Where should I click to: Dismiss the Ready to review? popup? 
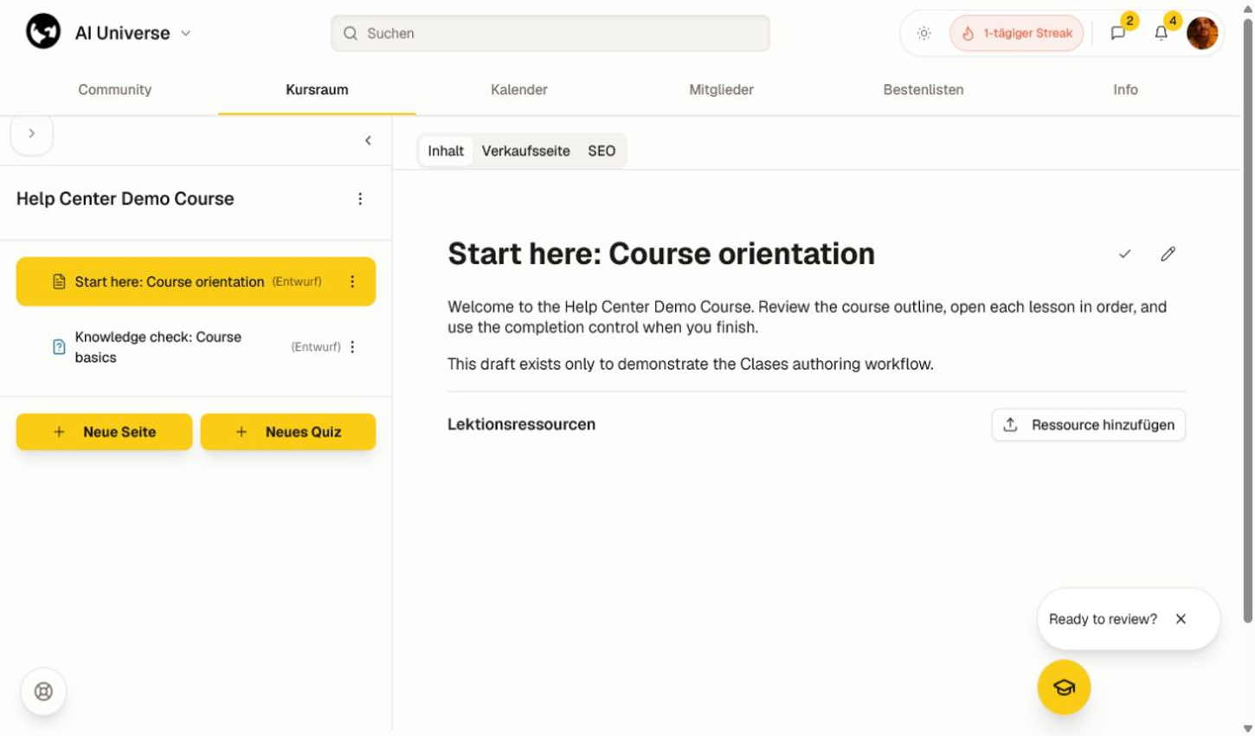(1181, 619)
